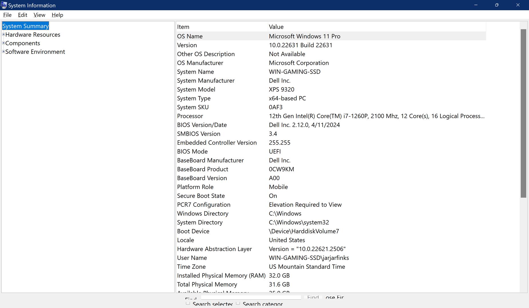Select the BIOS Mode row
The image size is (529, 308).
331,151
